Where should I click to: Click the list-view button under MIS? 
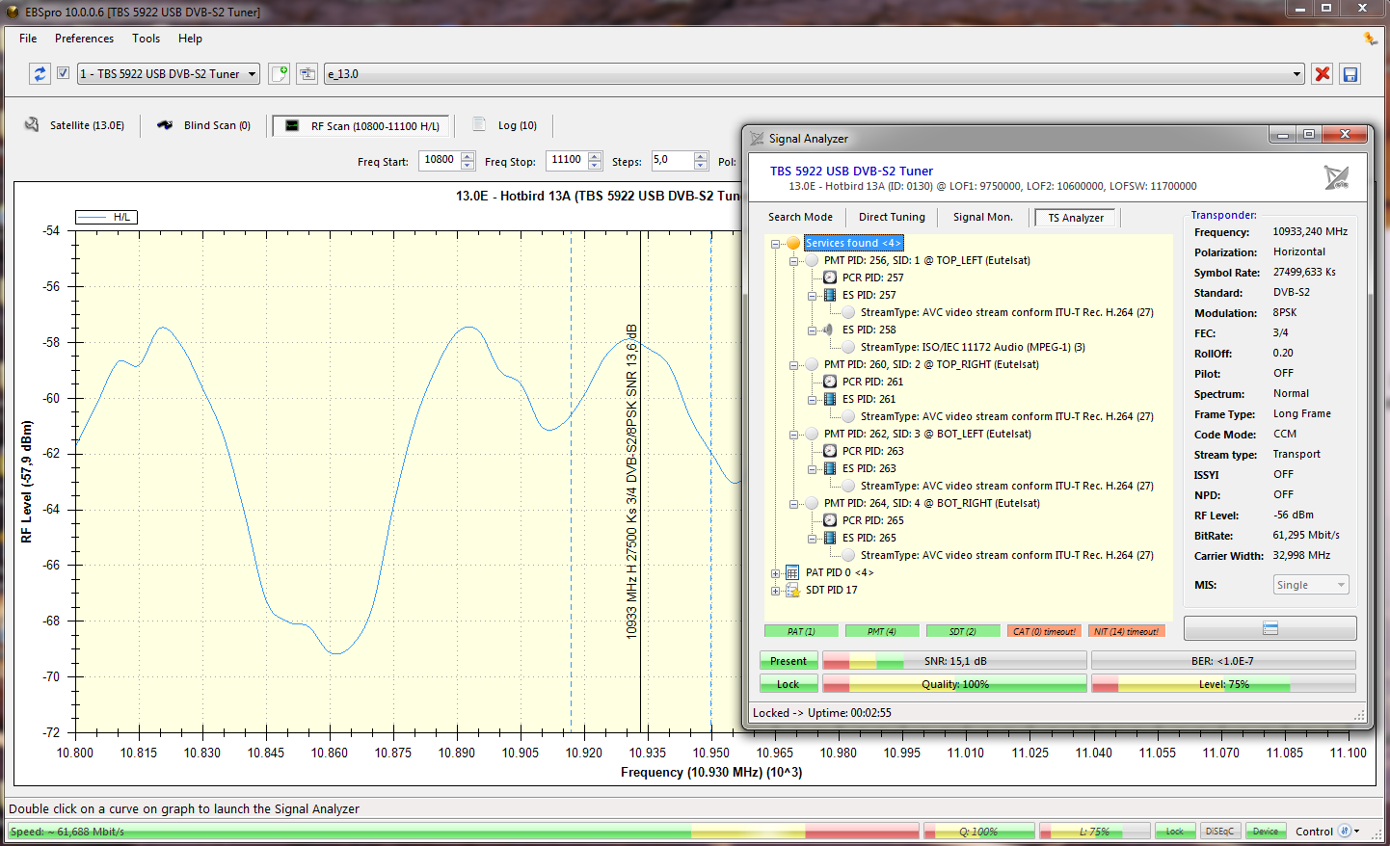(1270, 628)
